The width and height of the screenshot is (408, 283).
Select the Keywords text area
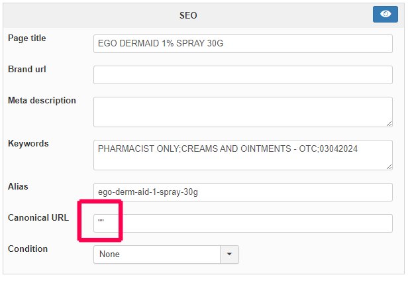coord(242,155)
